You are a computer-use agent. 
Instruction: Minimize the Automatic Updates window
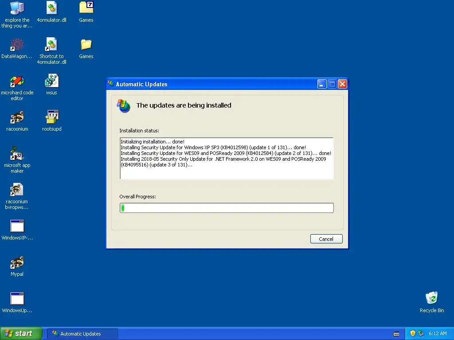pyautogui.click(x=322, y=84)
